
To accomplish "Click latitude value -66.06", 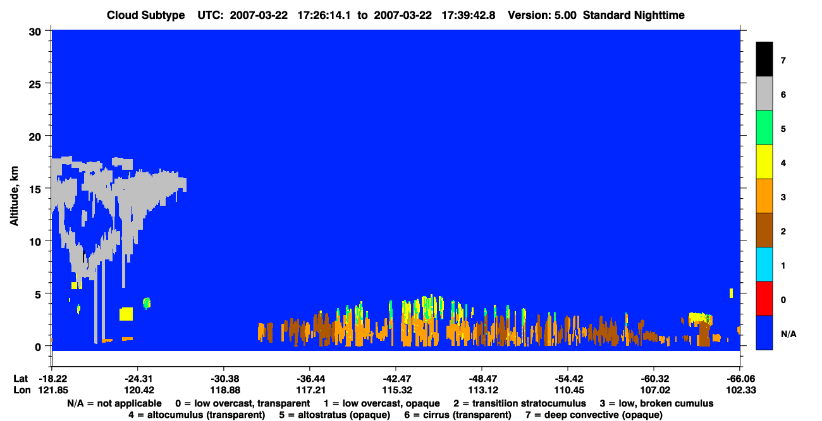I will pyautogui.click(x=740, y=379).
